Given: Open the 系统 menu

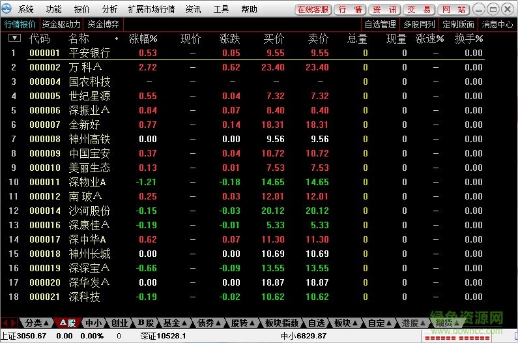Looking at the screenshot, I should (x=26, y=10).
